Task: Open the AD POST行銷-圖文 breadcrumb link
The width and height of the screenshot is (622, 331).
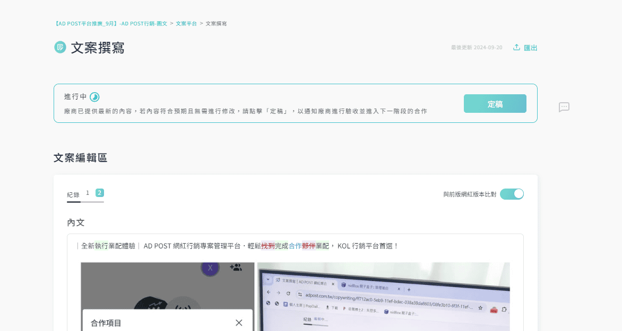Action: (x=111, y=24)
